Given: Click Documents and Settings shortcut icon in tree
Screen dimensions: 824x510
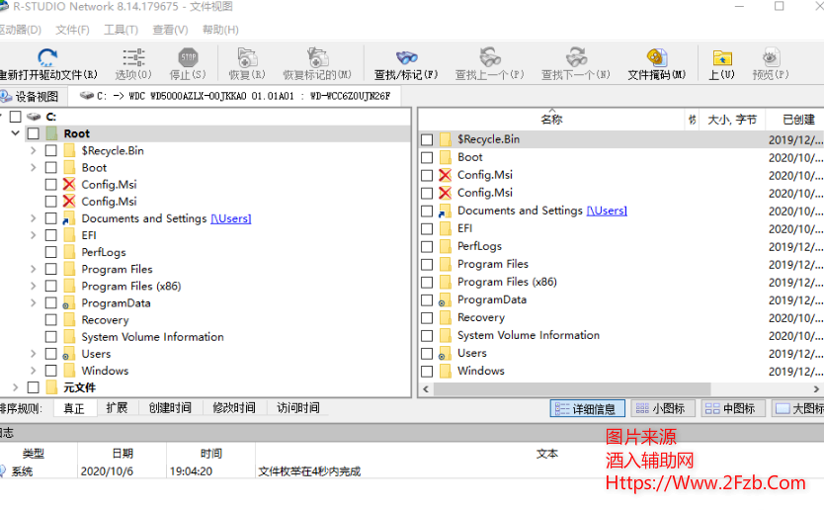Looking at the screenshot, I should pos(69,218).
